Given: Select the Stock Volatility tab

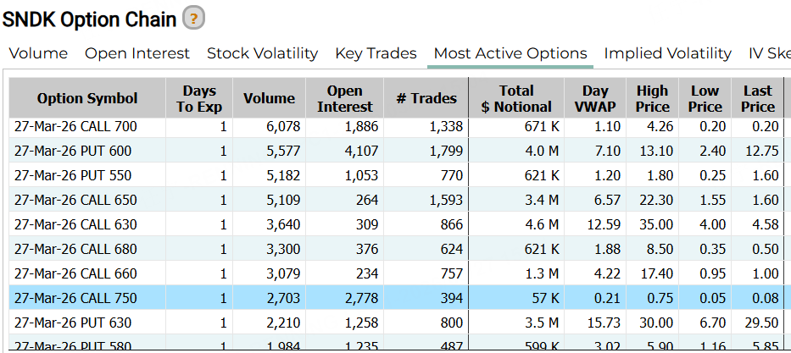Looking at the screenshot, I should [x=262, y=53].
